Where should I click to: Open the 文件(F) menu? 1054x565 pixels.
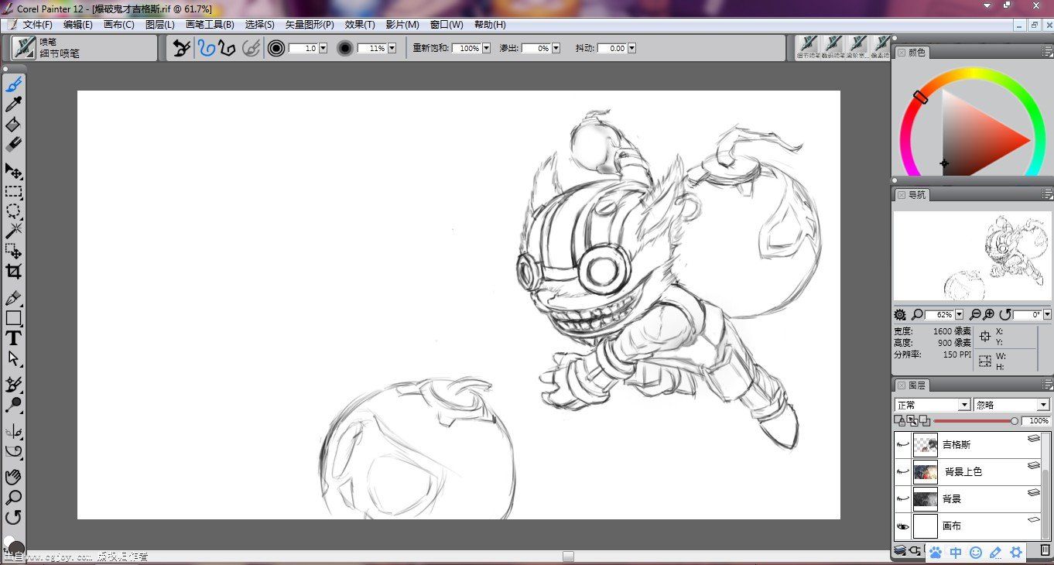(38, 25)
